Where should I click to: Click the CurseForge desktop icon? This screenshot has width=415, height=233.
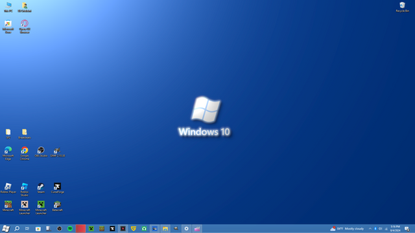coord(57,188)
